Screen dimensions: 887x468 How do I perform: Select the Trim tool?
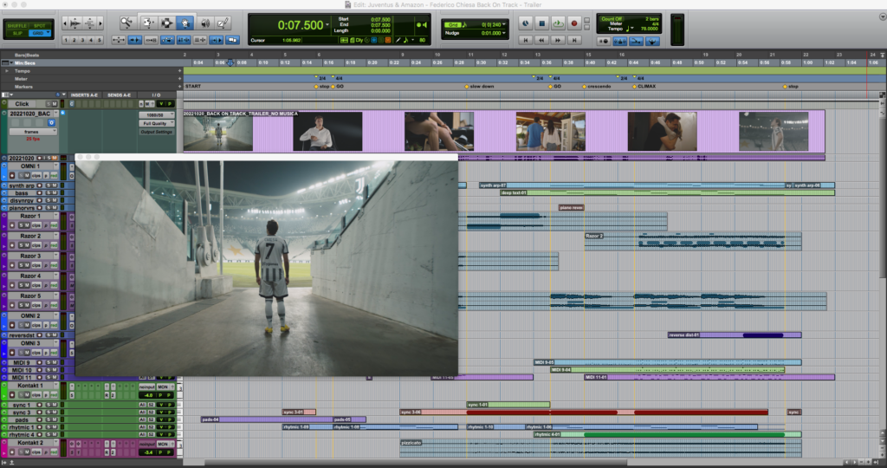[147, 23]
